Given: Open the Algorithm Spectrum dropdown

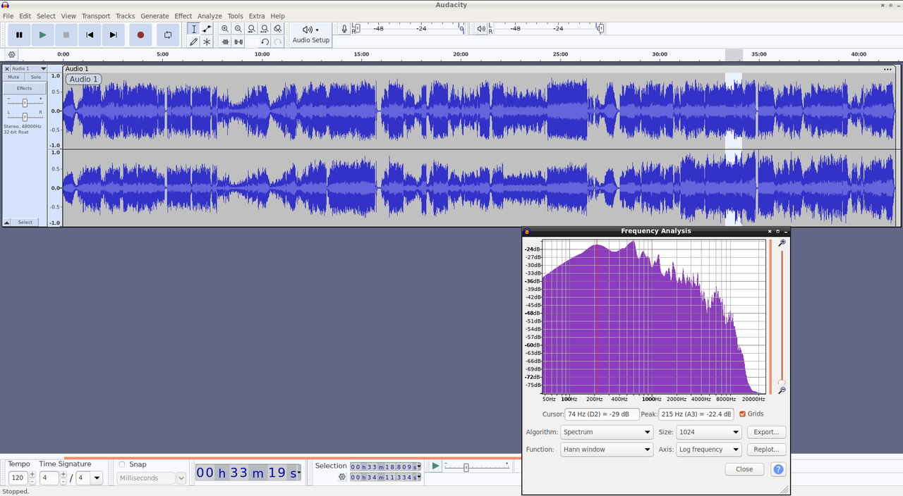Looking at the screenshot, I should pos(607,432).
